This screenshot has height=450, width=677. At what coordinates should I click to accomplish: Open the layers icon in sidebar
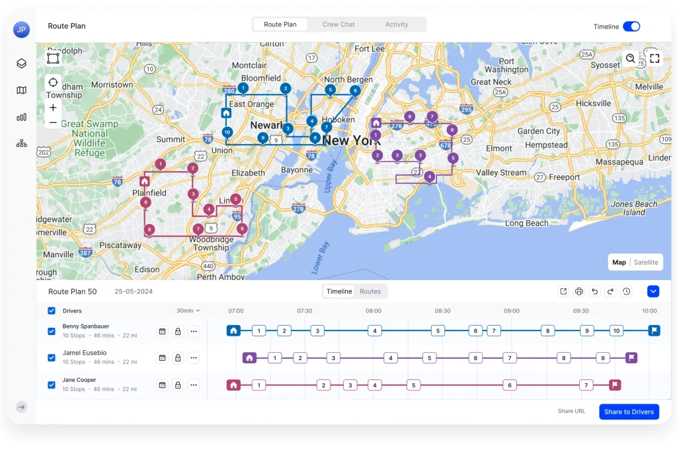22,63
